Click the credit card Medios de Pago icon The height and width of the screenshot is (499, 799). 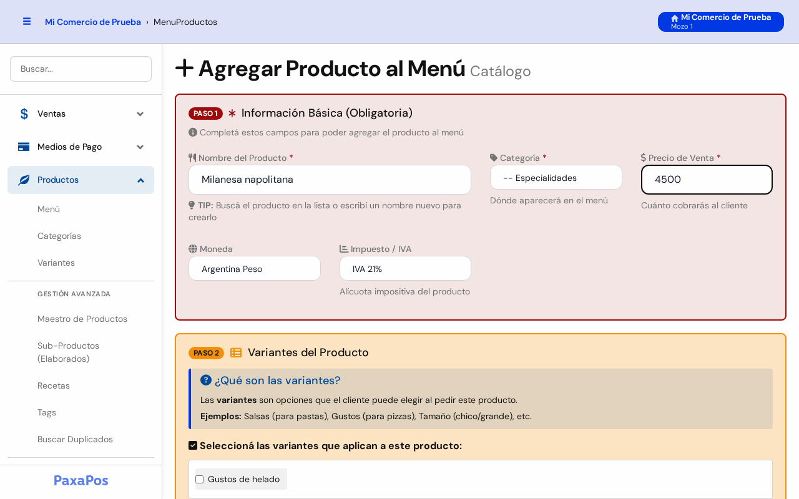point(24,147)
